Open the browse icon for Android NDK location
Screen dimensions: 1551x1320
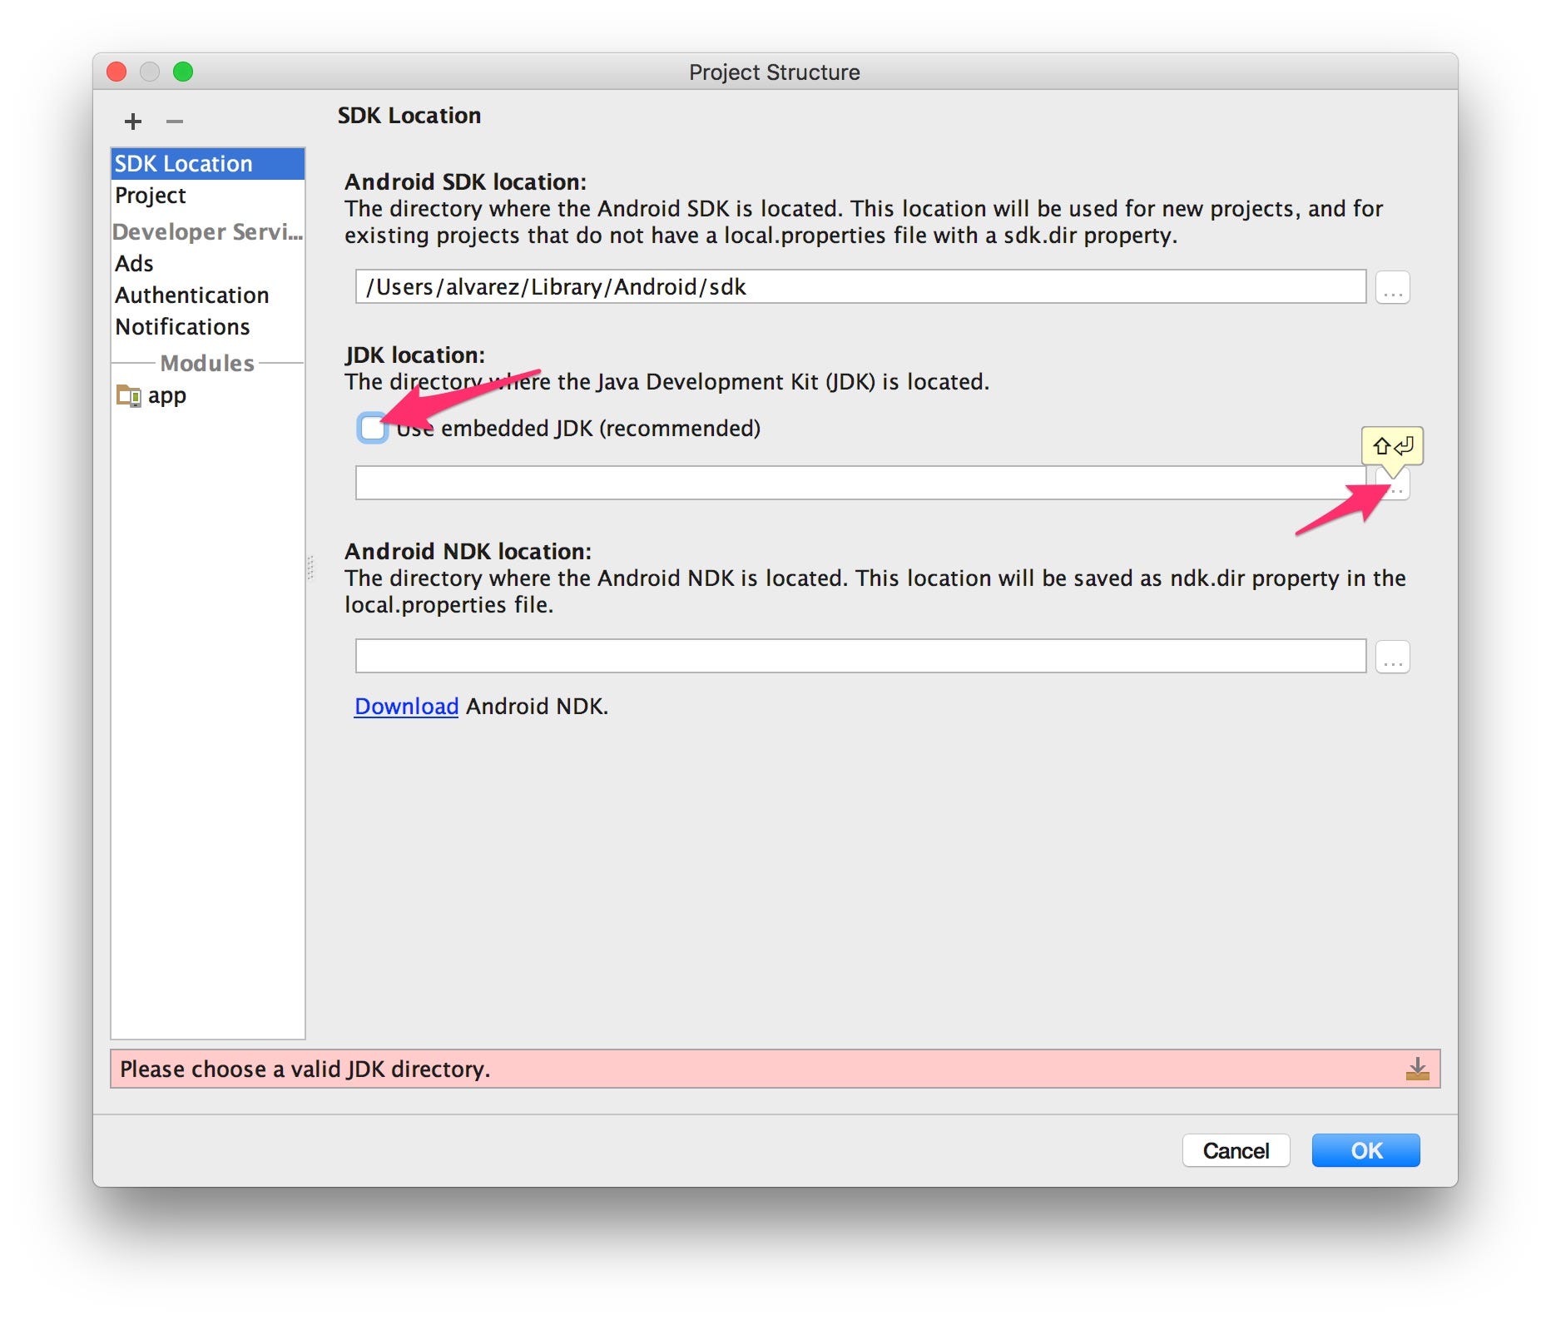pos(1392,656)
